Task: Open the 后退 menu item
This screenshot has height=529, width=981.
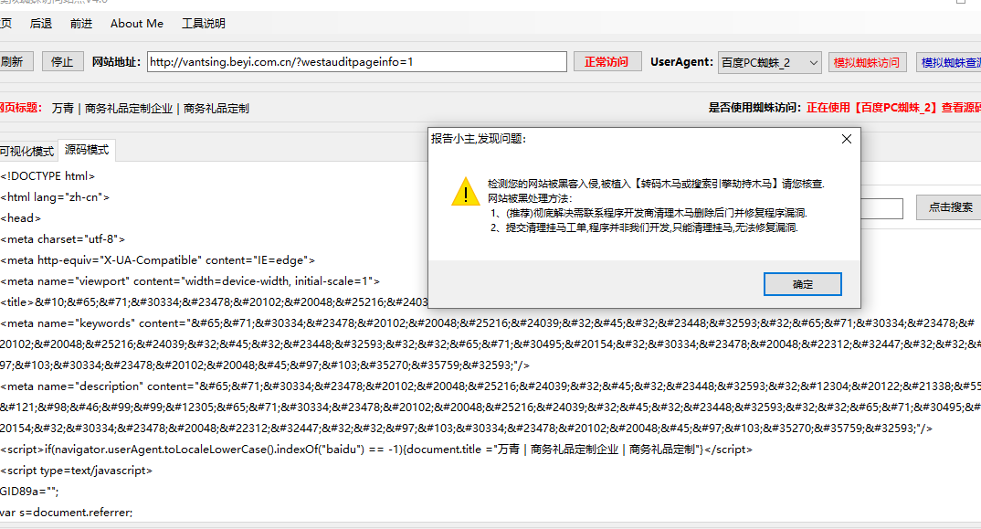Action: [41, 24]
